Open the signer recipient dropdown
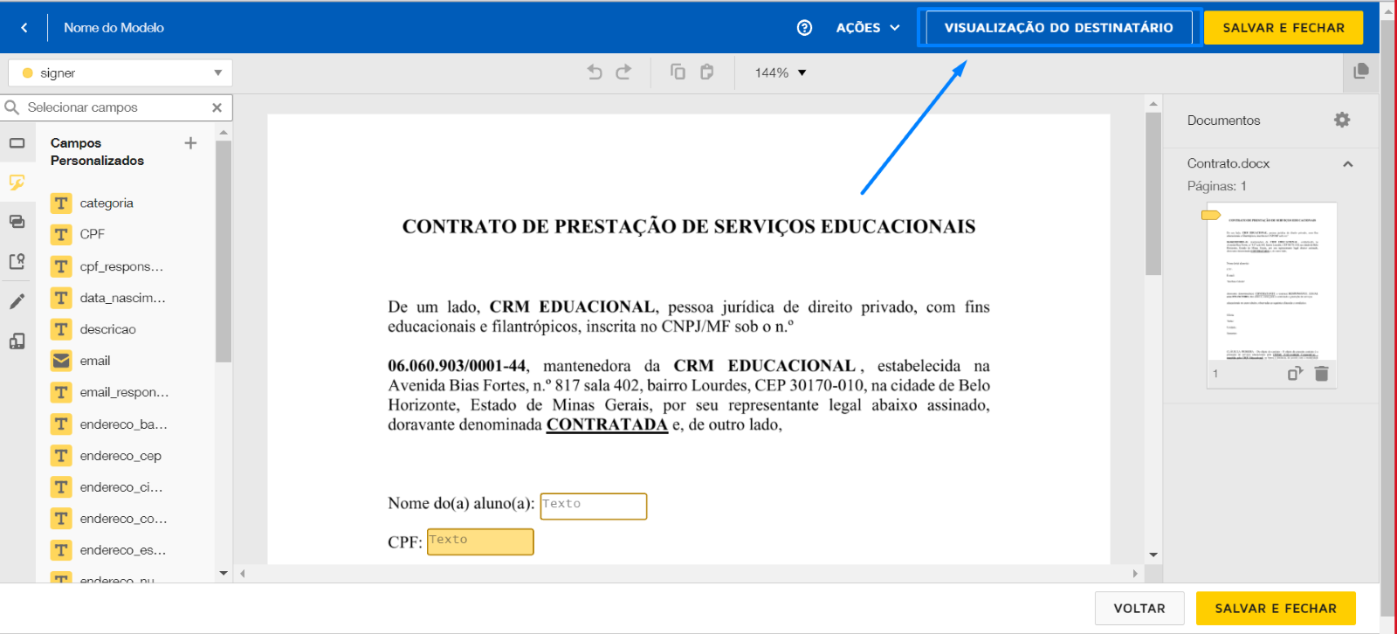1397x634 pixels. pos(120,73)
